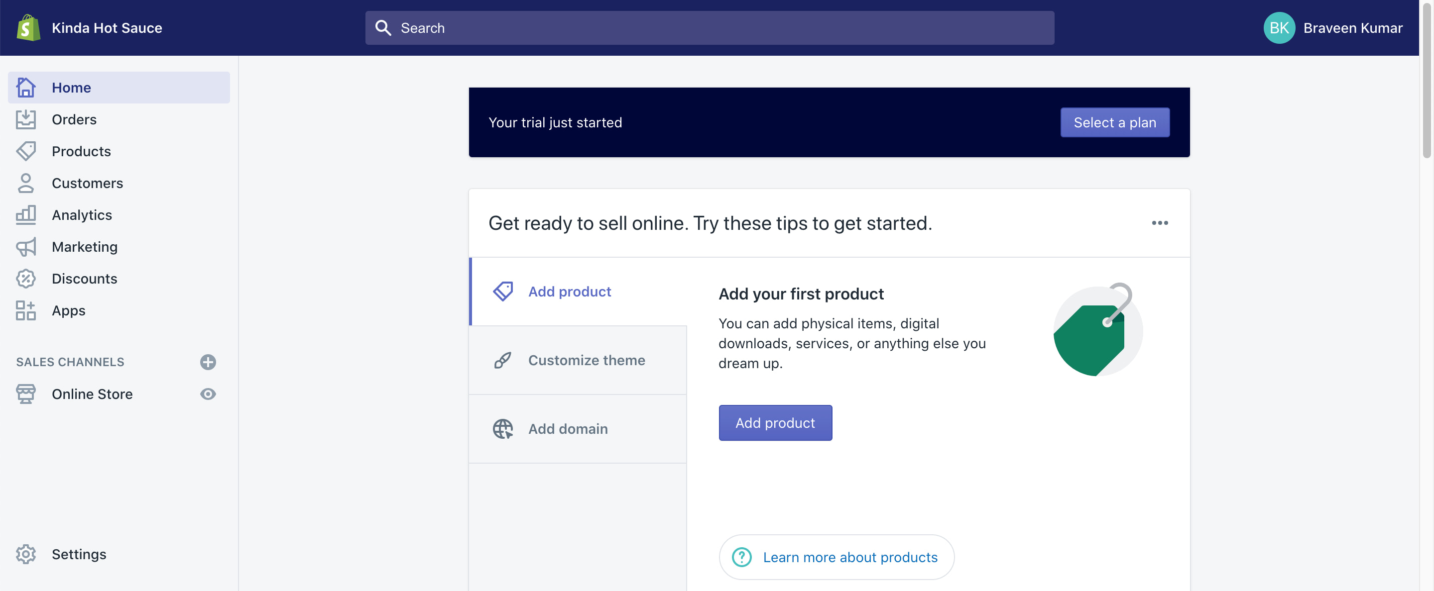Expand Add domain section
Screen dimensions: 1434x591
(568, 427)
